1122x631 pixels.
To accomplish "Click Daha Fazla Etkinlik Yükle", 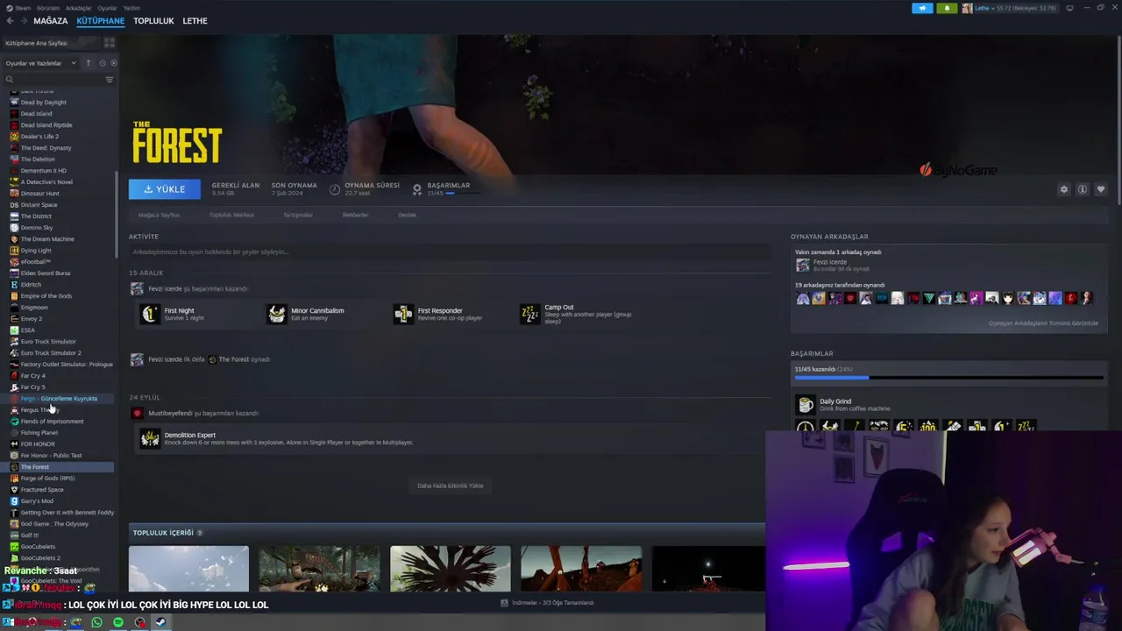I will pyautogui.click(x=450, y=486).
